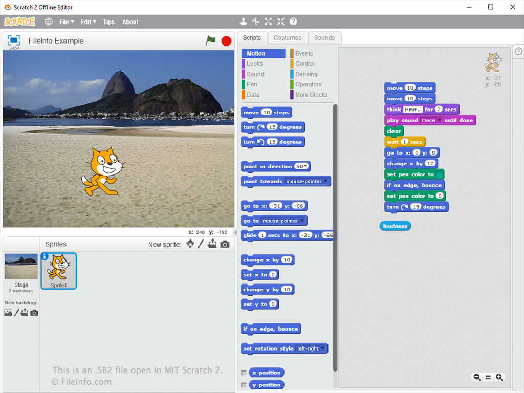
Task: Create a new sprite from the camera
Action: point(225,244)
